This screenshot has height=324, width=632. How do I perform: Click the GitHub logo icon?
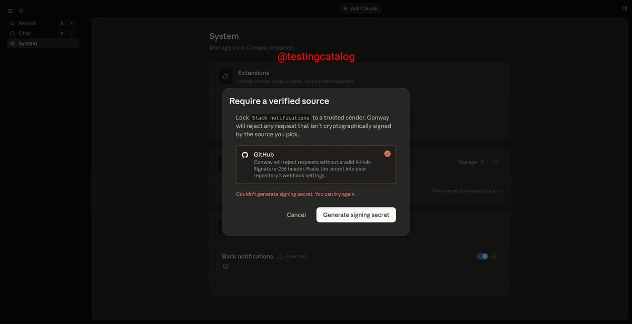click(x=245, y=155)
